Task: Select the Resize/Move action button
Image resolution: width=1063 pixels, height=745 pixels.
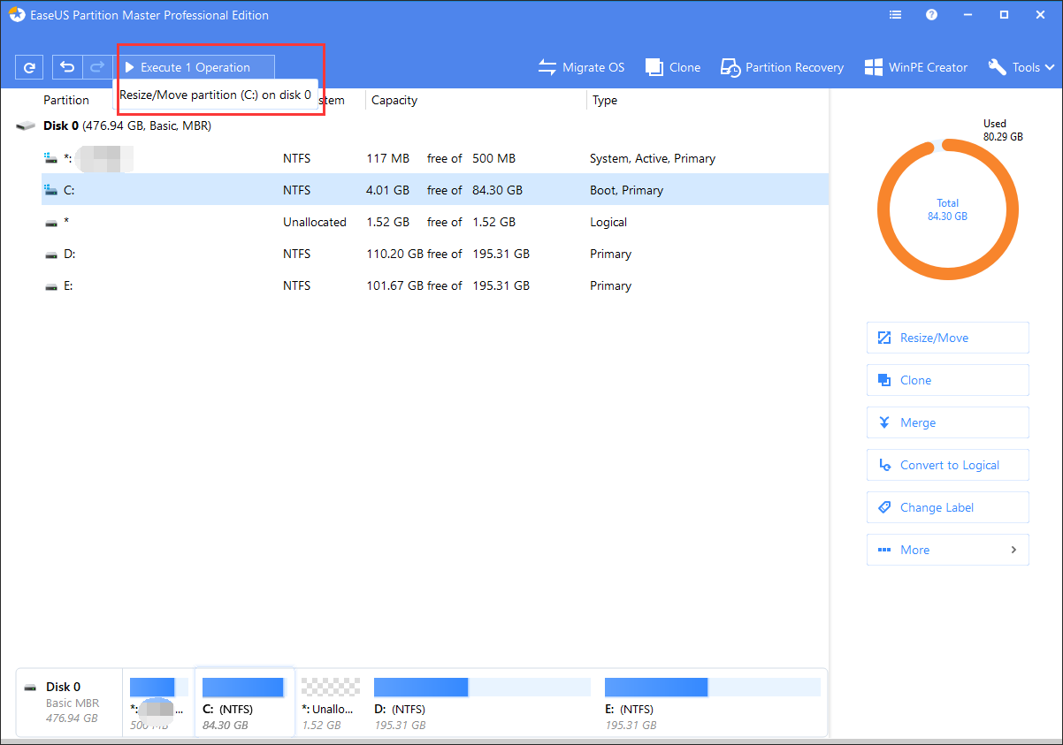Action: click(x=947, y=338)
